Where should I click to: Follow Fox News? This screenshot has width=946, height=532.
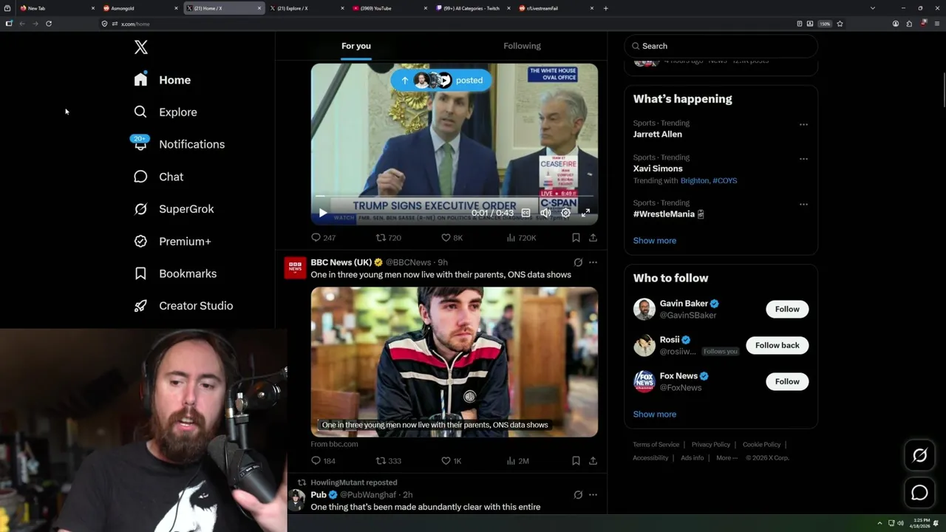tap(787, 381)
